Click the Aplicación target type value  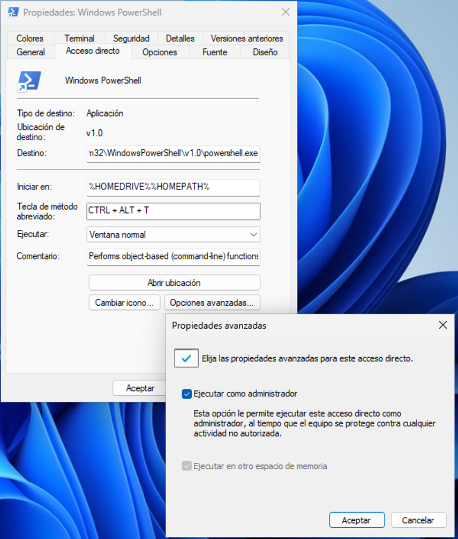click(105, 114)
